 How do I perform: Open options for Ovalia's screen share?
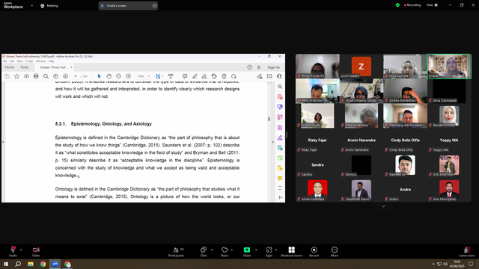tap(155, 5)
